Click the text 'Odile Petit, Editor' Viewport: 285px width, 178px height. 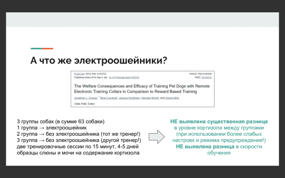[85, 103]
